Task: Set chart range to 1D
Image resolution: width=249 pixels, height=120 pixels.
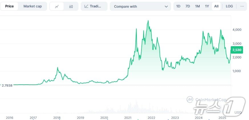Action: click(x=178, y=6)
